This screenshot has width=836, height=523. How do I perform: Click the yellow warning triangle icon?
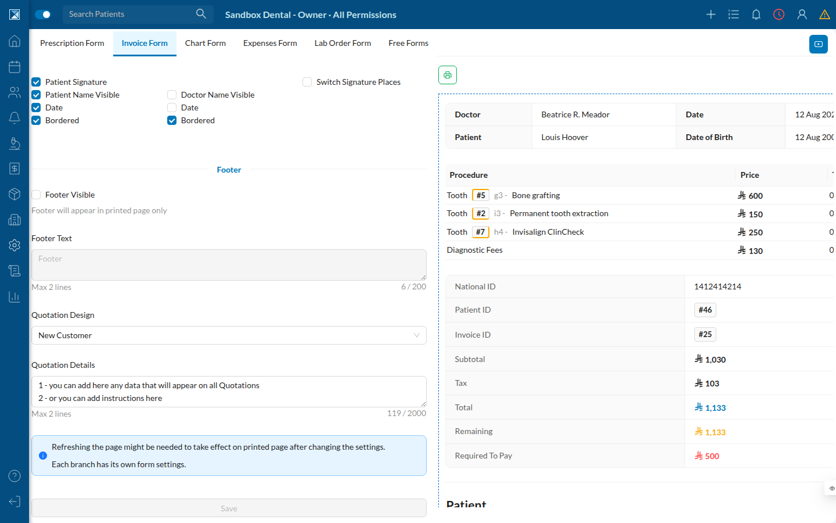(x=824, y=15)
